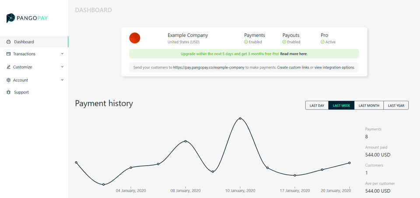Open the Dashboard menu item
The width and height of the screenshot is (420, 198).
(x=34, y=42)
